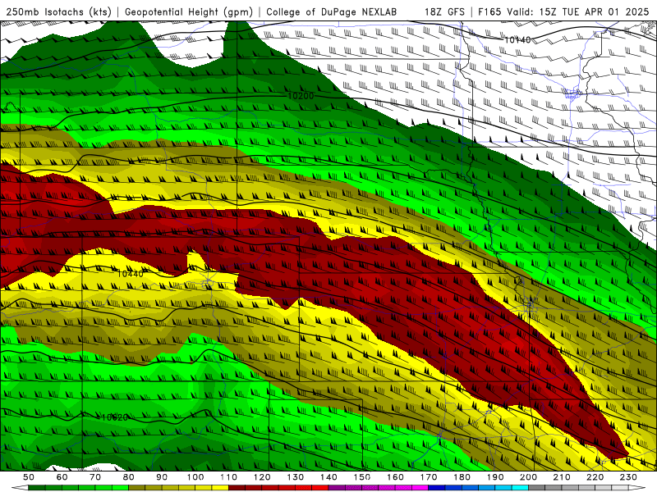Click the 10620 height contour label
The image size is (657, 492).
(114, 417)
